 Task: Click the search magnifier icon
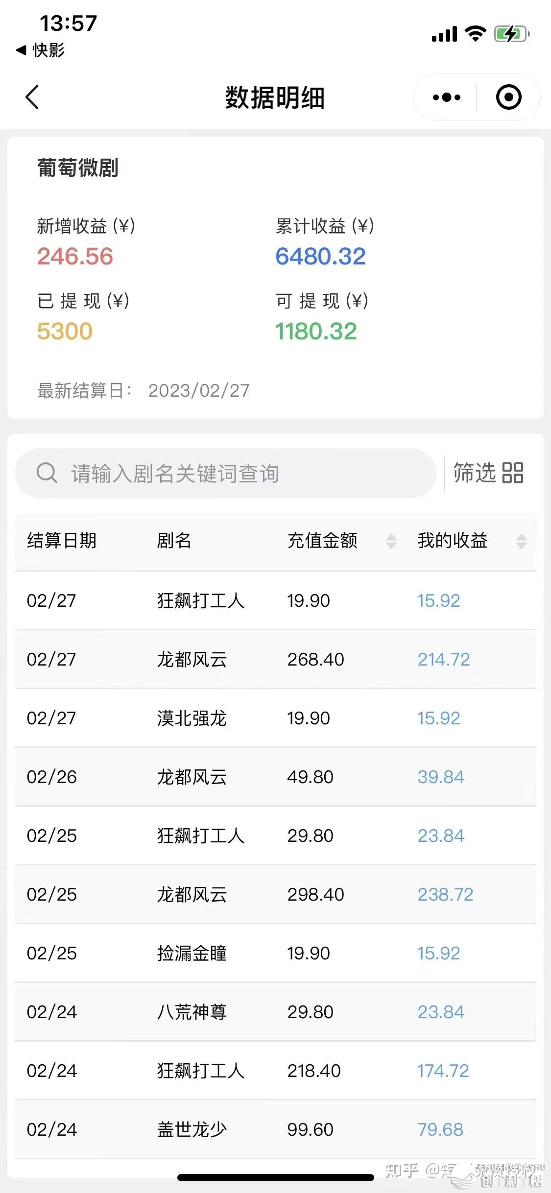click(47, 473)
